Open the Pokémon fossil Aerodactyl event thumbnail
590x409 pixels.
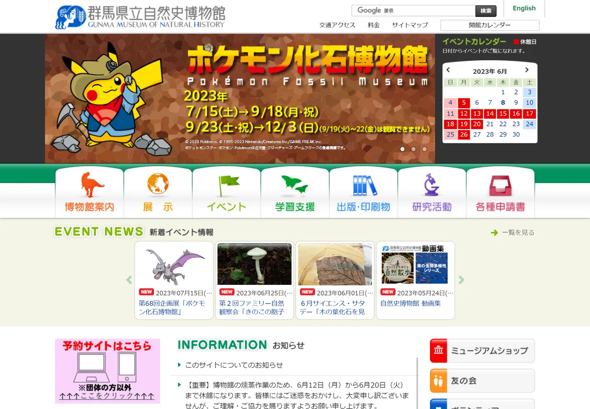(174, 265)
